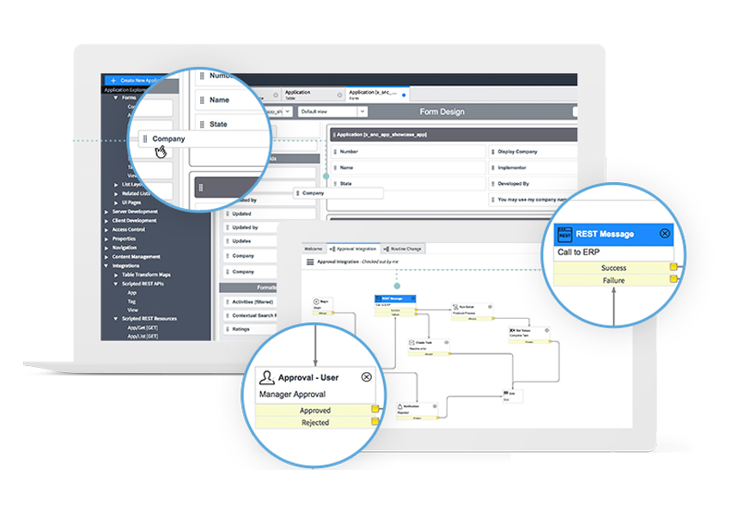Image resolution: width=737 pixels, height=513 pixels.
Task: Open App/Get [GET] REST resource
Action: pos(143,327)
